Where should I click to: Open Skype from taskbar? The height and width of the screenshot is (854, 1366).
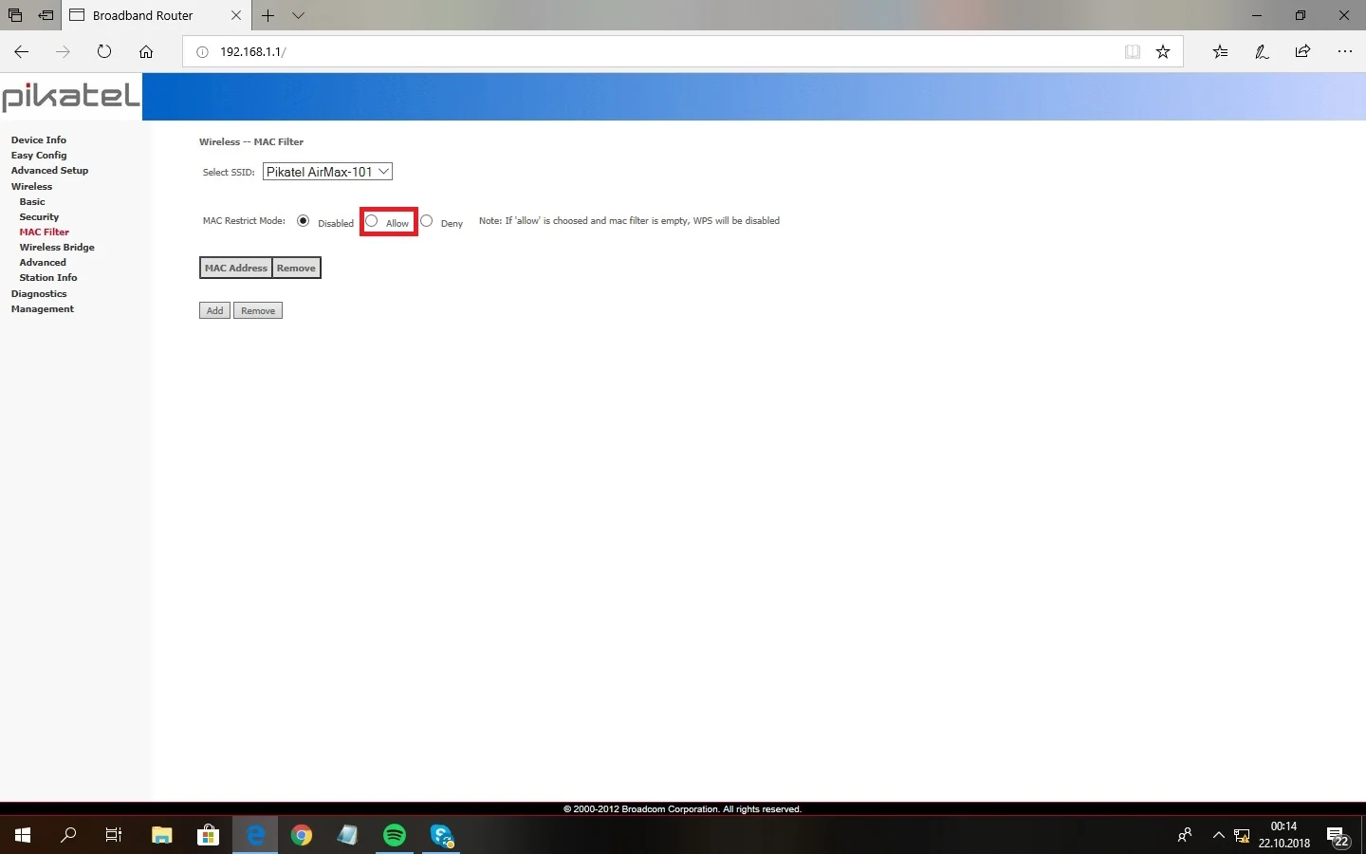point(442,835)
